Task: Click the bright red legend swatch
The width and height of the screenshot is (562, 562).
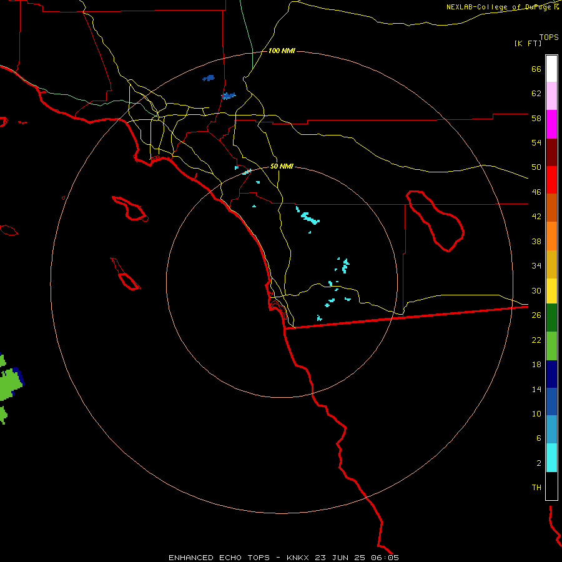Action: point(551,180)
